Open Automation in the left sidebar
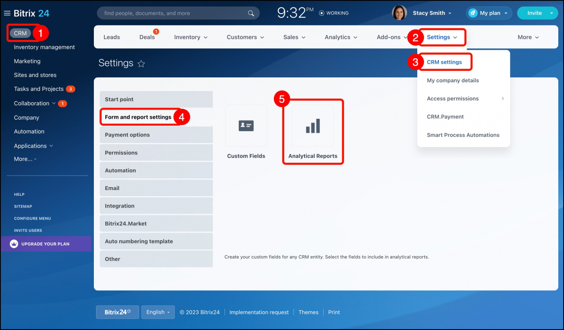The height and width of the screenshot is (330, 564). point(29,132)
